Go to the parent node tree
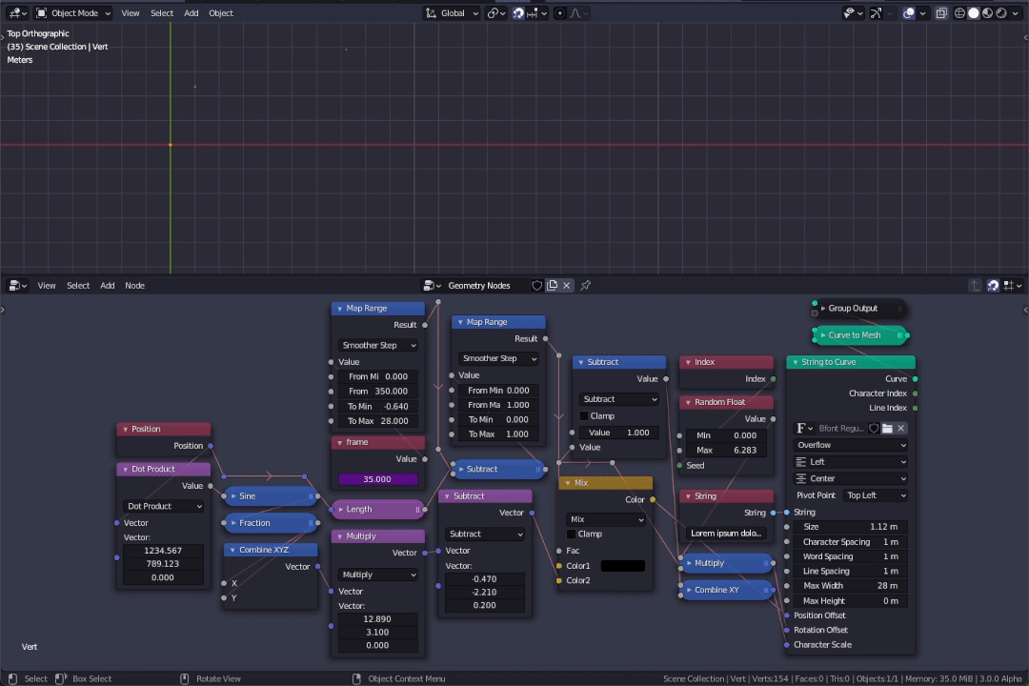1029x686 pixels. click(976, 286)
